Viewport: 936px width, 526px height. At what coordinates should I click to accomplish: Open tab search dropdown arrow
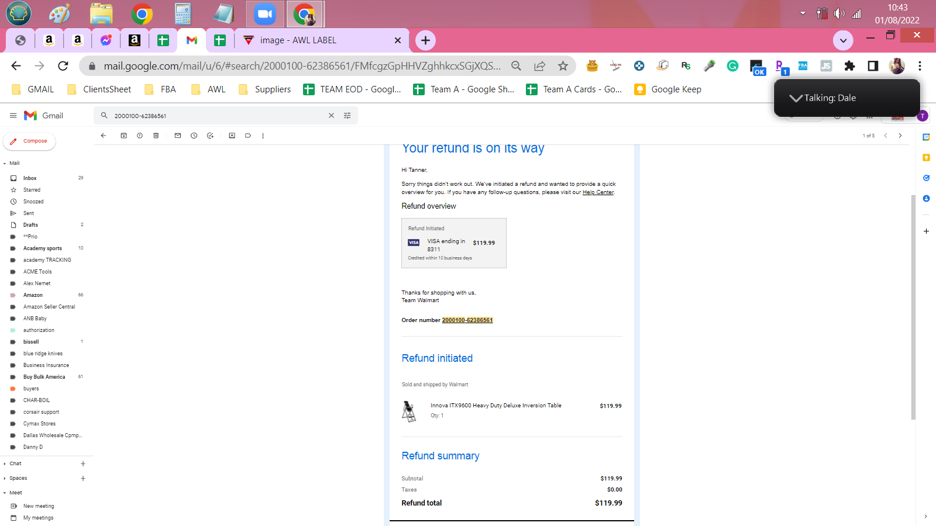point(843,40)
